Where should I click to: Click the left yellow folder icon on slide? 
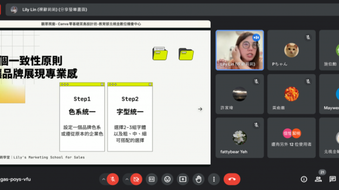pos(160,54)
